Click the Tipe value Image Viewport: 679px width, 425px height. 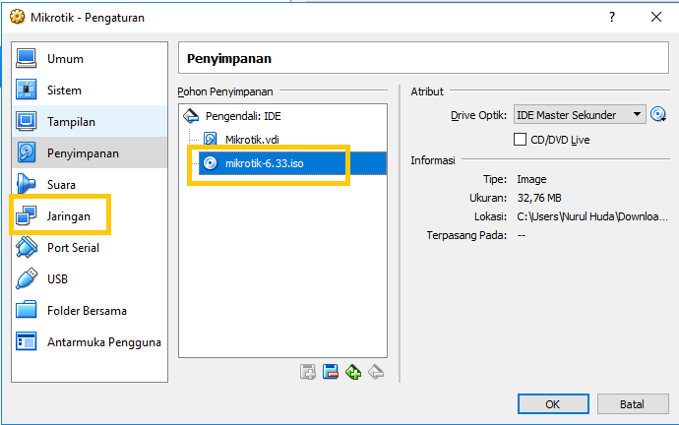click(x=531, y=179)
